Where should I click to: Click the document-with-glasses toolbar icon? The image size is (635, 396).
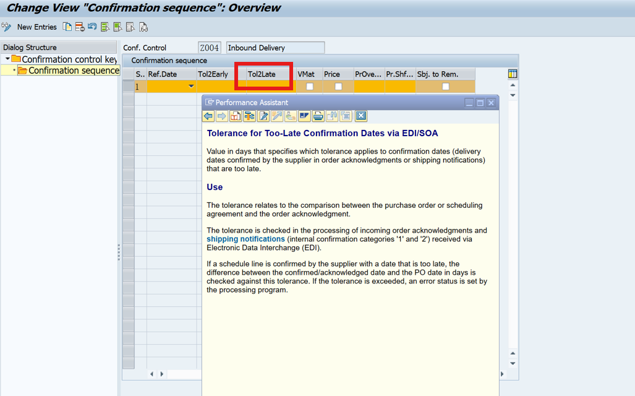[x=143, y=27]
